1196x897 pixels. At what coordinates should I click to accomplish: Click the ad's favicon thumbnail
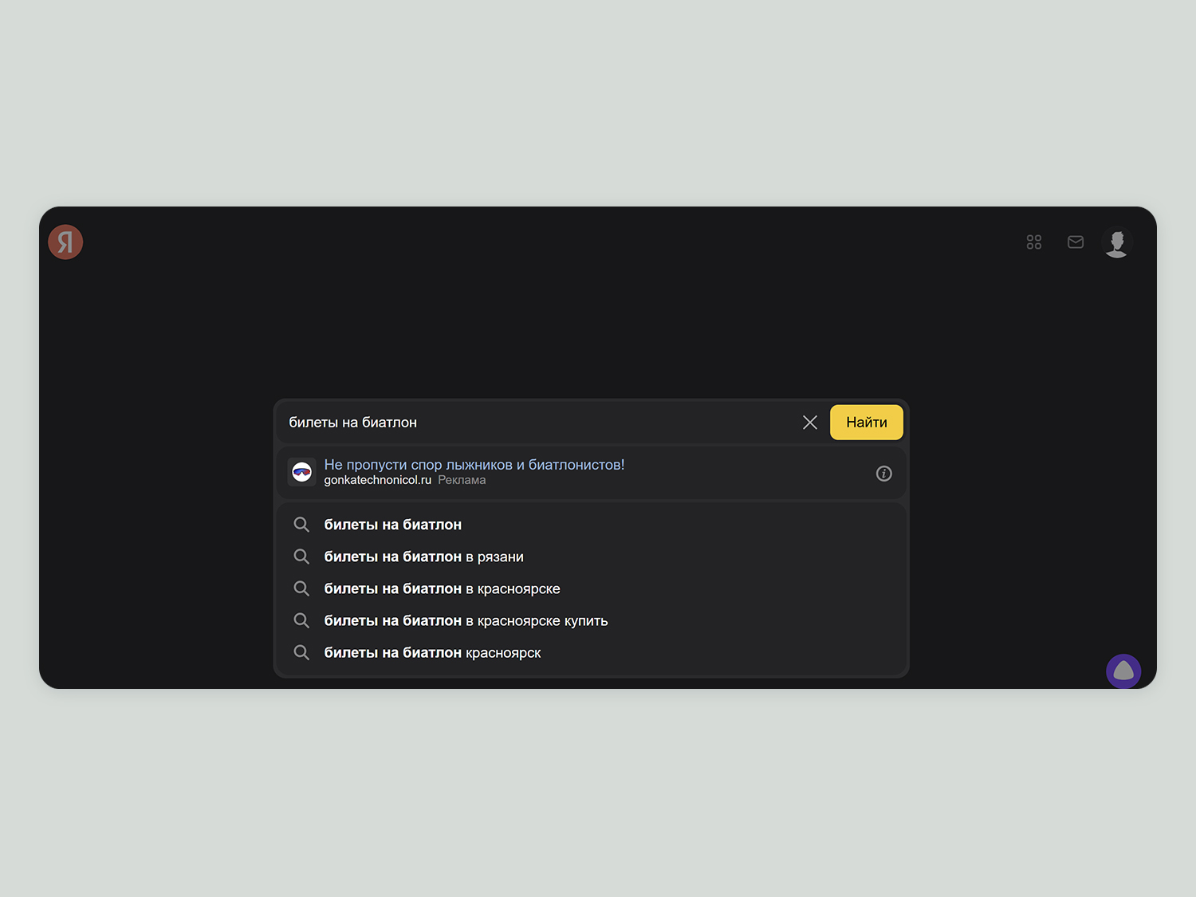click(x=301, y=473)
